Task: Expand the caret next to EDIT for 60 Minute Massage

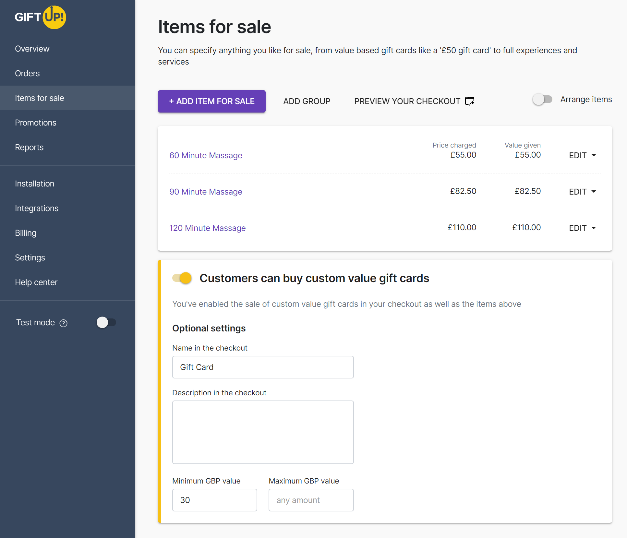Action: [x=594, y=155]
